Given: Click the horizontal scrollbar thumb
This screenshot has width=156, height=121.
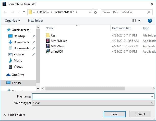Looking at the screenshot, I should [x=85, y=89].
